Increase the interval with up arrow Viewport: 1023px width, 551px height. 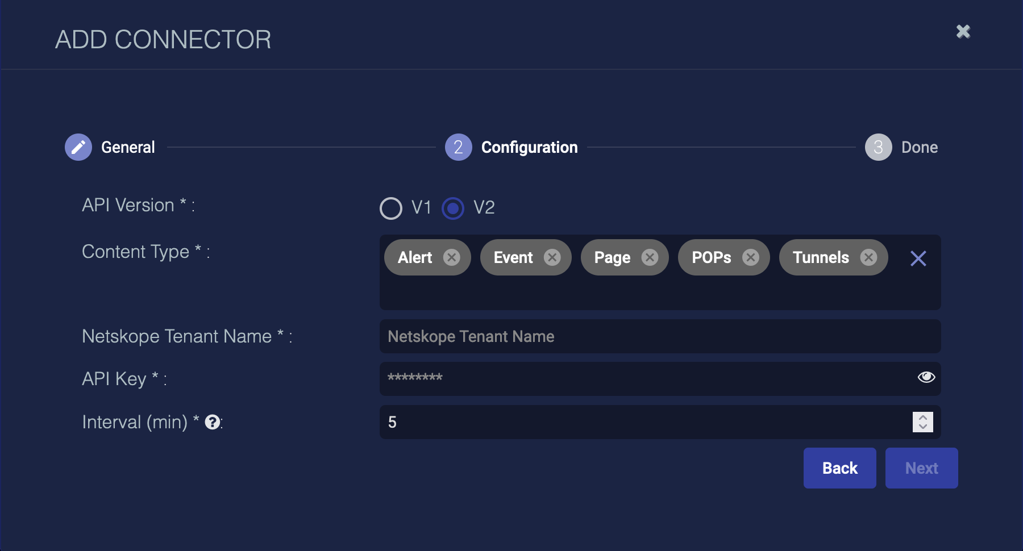[x=923, y=418]
